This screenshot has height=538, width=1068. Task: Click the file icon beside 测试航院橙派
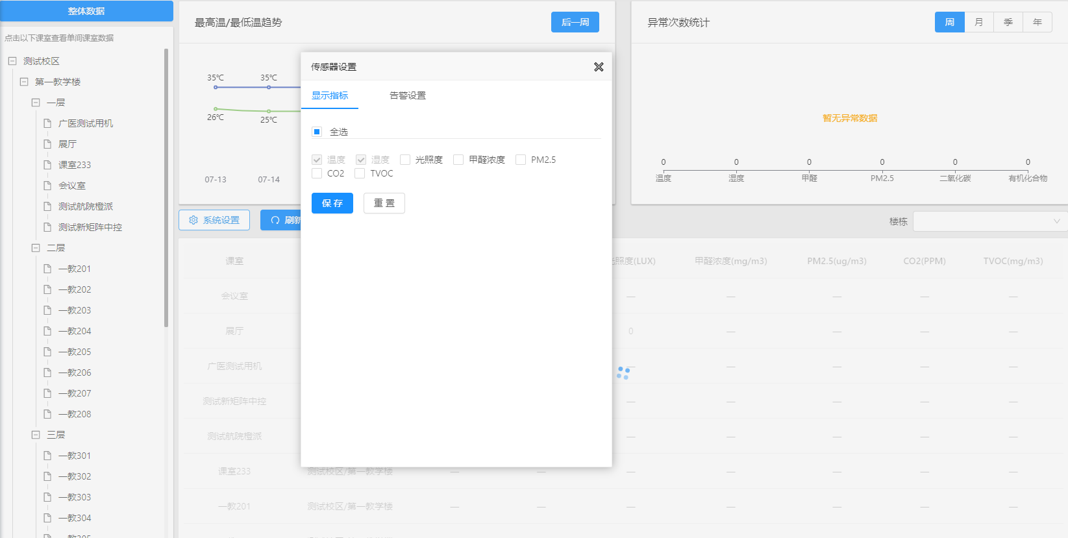47,206
